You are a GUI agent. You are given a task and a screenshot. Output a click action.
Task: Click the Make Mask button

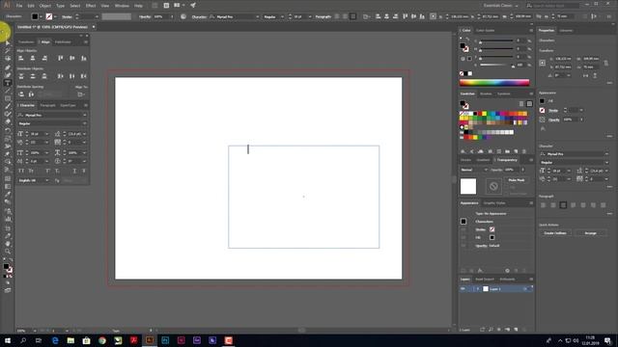point(517,180)
